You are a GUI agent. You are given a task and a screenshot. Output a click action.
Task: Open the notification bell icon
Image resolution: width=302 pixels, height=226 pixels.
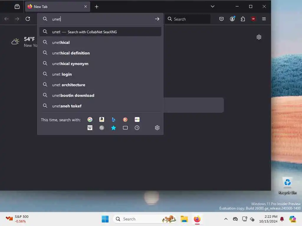pos(282,219)
